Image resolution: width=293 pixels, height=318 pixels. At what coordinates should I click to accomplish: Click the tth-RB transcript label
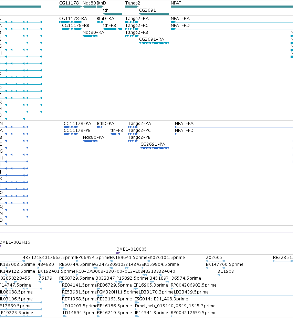click(109, 26)
